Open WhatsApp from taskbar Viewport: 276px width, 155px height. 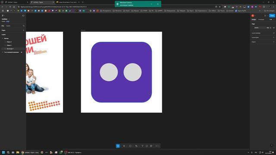61,152
